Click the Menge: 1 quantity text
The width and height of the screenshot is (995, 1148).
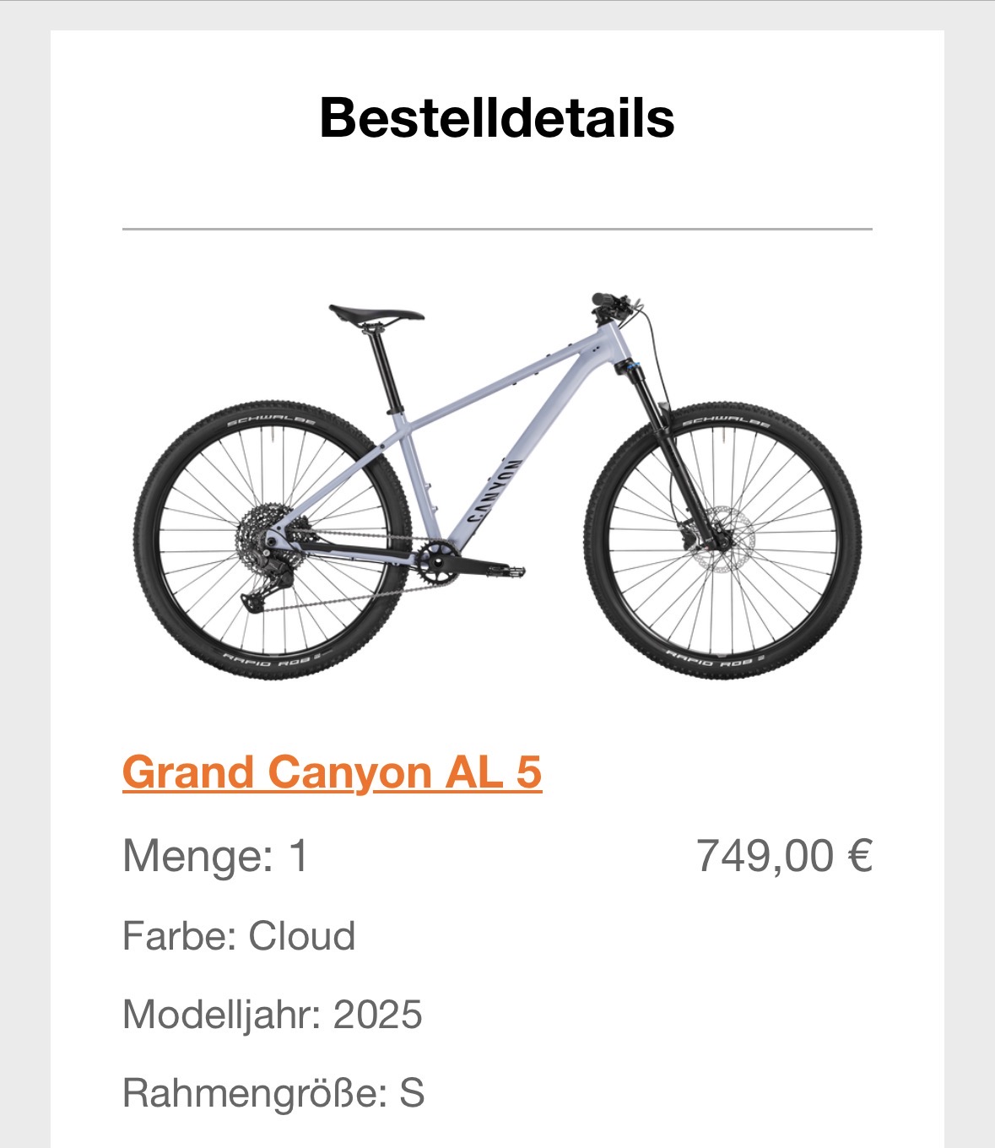(x=216, y=856)
